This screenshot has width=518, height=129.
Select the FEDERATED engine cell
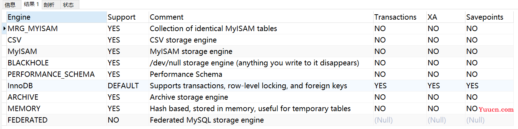(56, 120)
